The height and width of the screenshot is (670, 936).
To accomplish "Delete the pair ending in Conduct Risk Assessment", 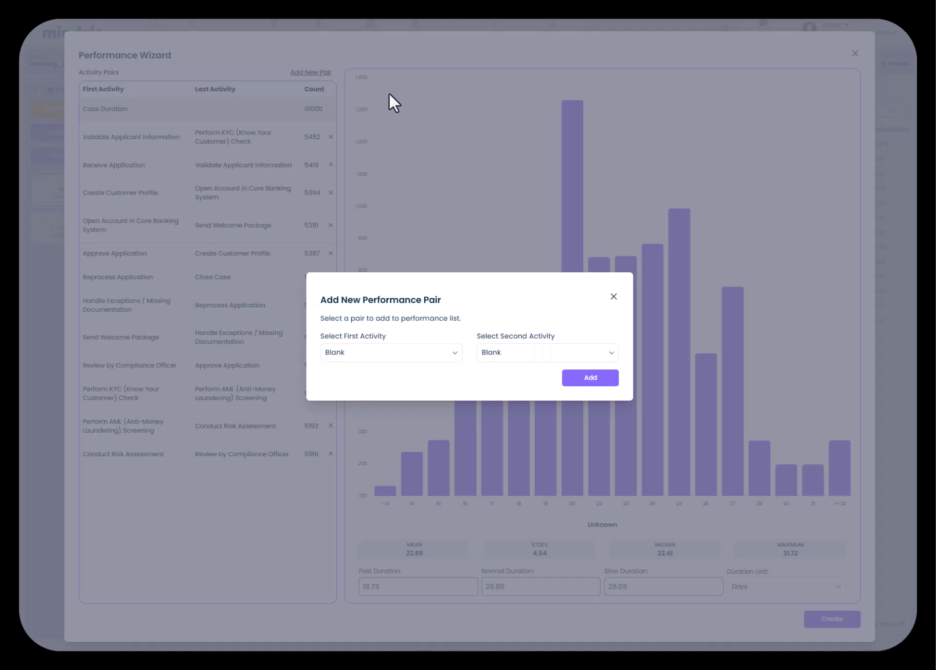I will click(x=331, y=426).
